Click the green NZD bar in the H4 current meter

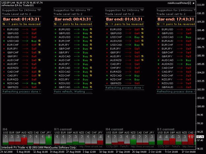point(133,142)
